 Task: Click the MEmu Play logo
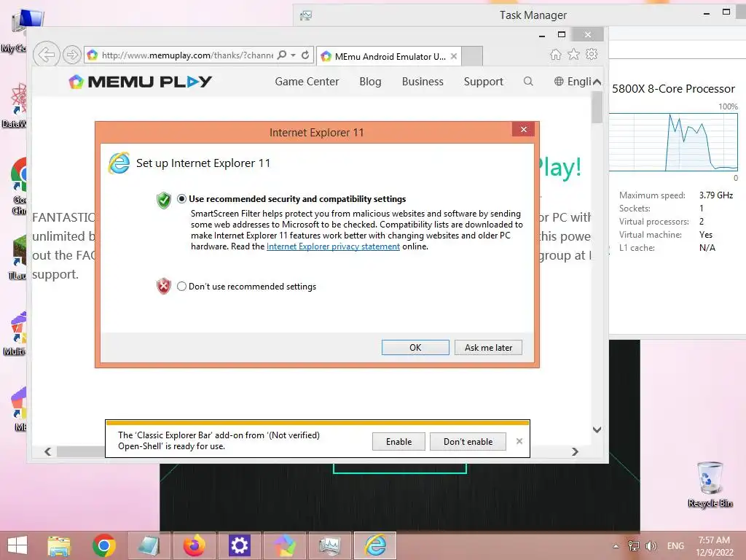(141, 82)
